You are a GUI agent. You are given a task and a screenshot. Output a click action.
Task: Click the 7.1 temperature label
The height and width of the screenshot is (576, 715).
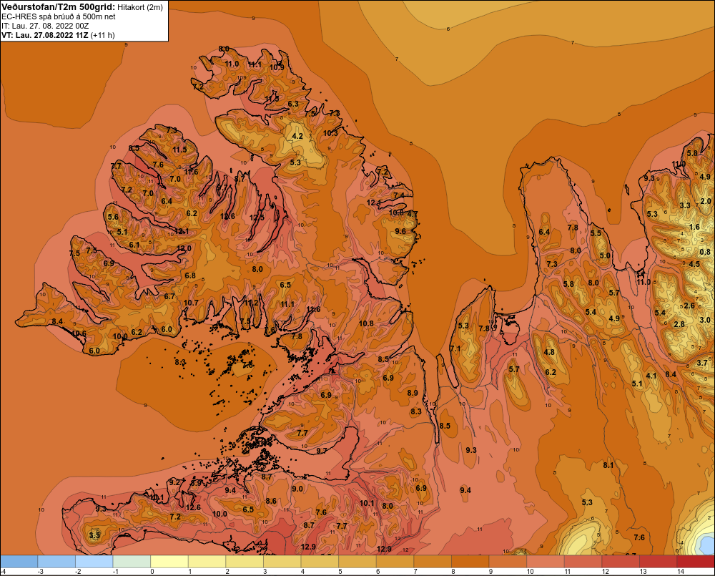pyautogui.click(x=455, y=348)
